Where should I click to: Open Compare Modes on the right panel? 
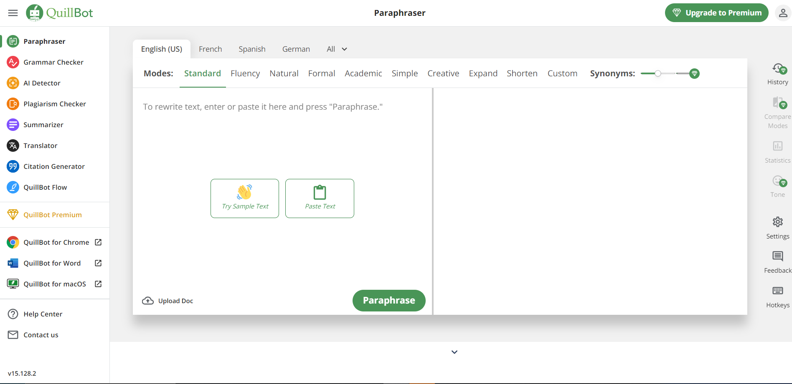(777, 110)
